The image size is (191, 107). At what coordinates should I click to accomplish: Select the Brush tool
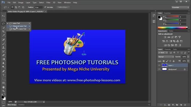point(3,44)
